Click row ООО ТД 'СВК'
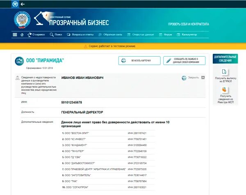The width and height of the screenshot is (246, 195). click(108, 157)
